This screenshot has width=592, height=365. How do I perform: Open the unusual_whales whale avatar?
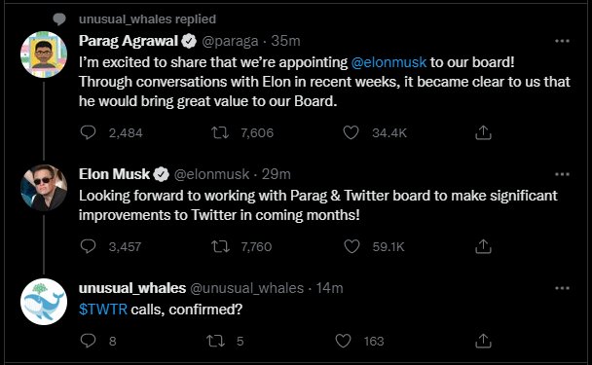(44, 302)
